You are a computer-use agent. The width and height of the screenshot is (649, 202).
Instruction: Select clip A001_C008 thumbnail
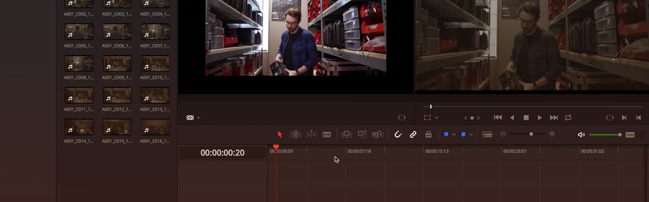[79, 63]
